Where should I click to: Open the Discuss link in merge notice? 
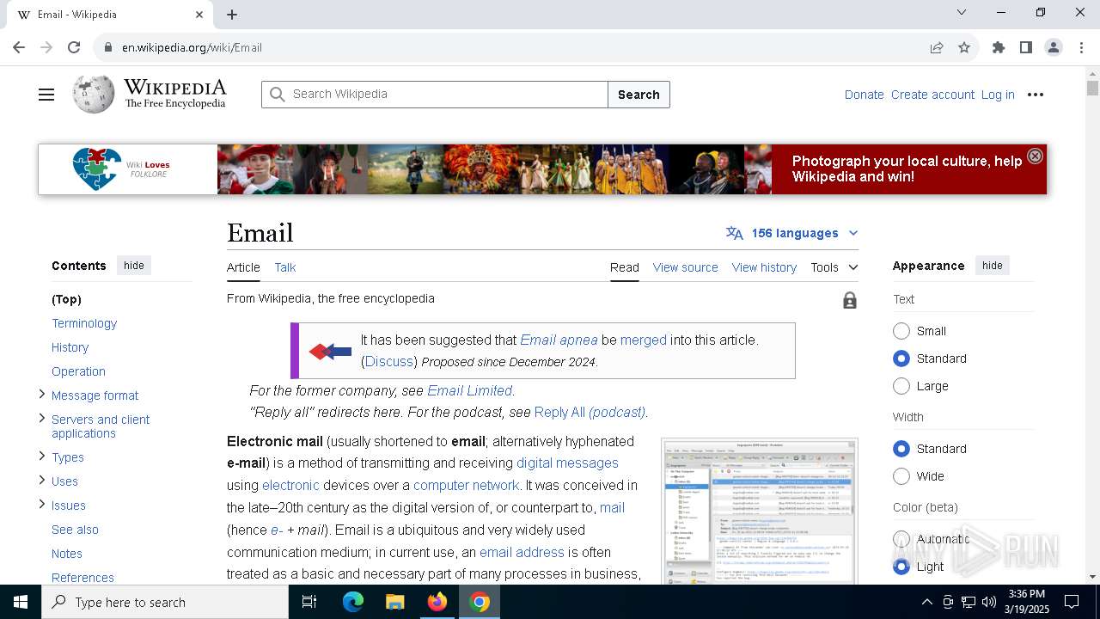pyautogui.click(x=391, y=361)
